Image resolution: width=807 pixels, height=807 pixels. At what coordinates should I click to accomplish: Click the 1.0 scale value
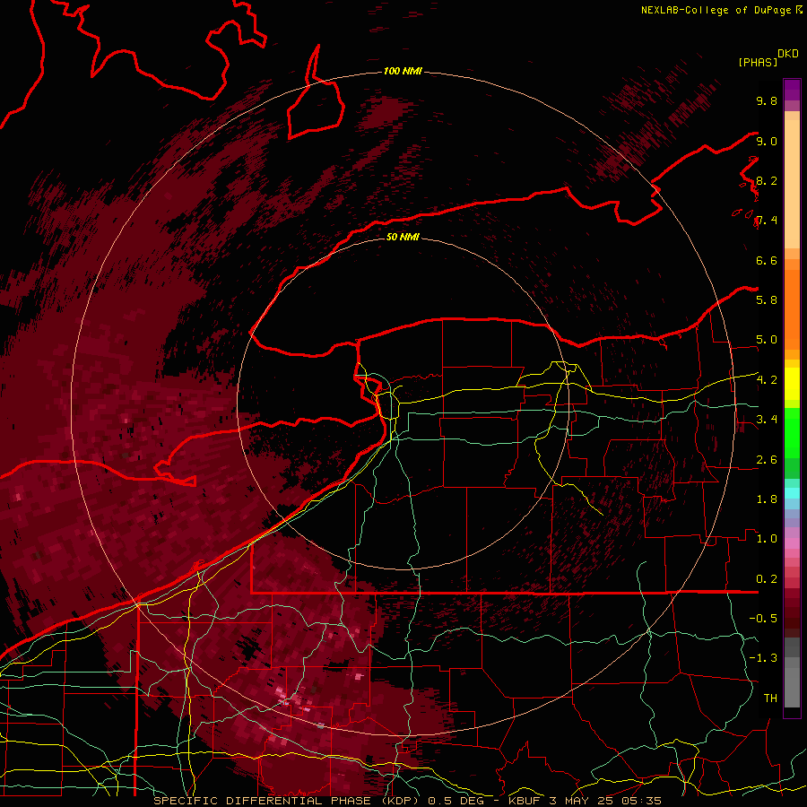pyautogui.click(x=767, y=539)
